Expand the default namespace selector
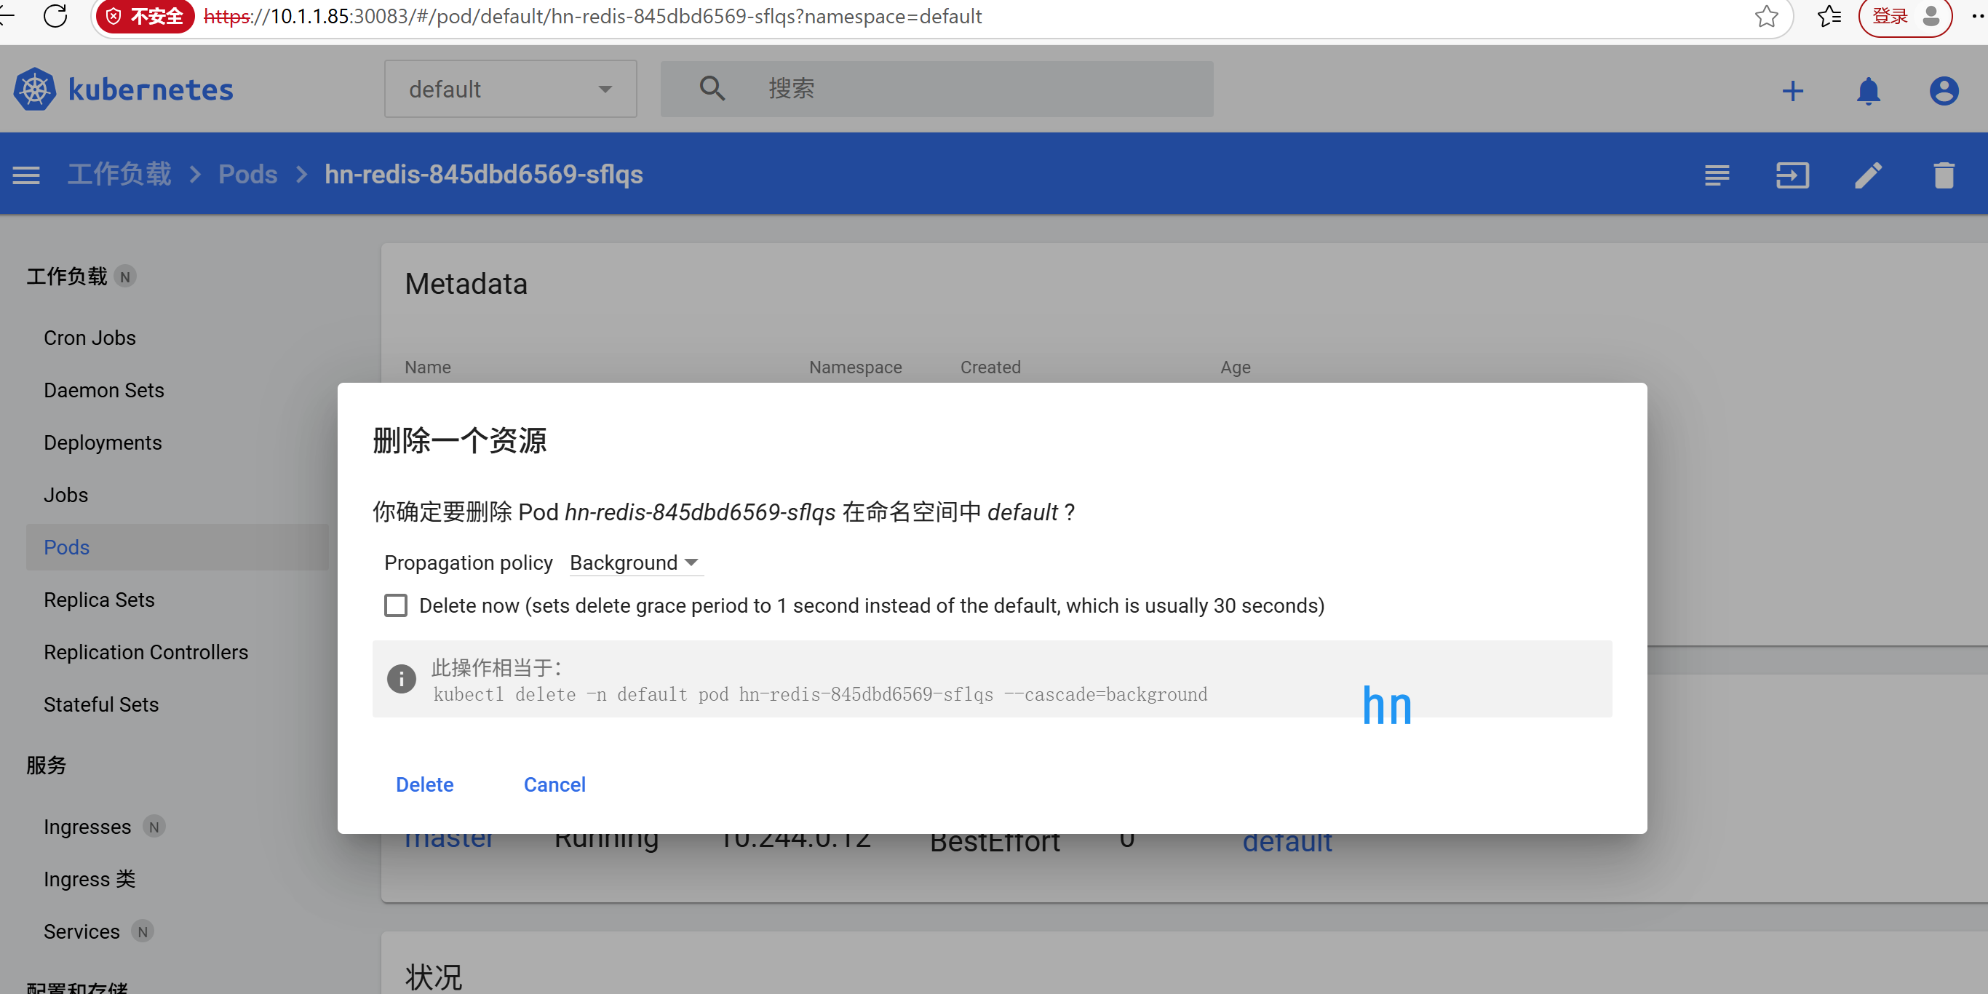The height and width of the screenshot is (994, 1988). (510, 90)
